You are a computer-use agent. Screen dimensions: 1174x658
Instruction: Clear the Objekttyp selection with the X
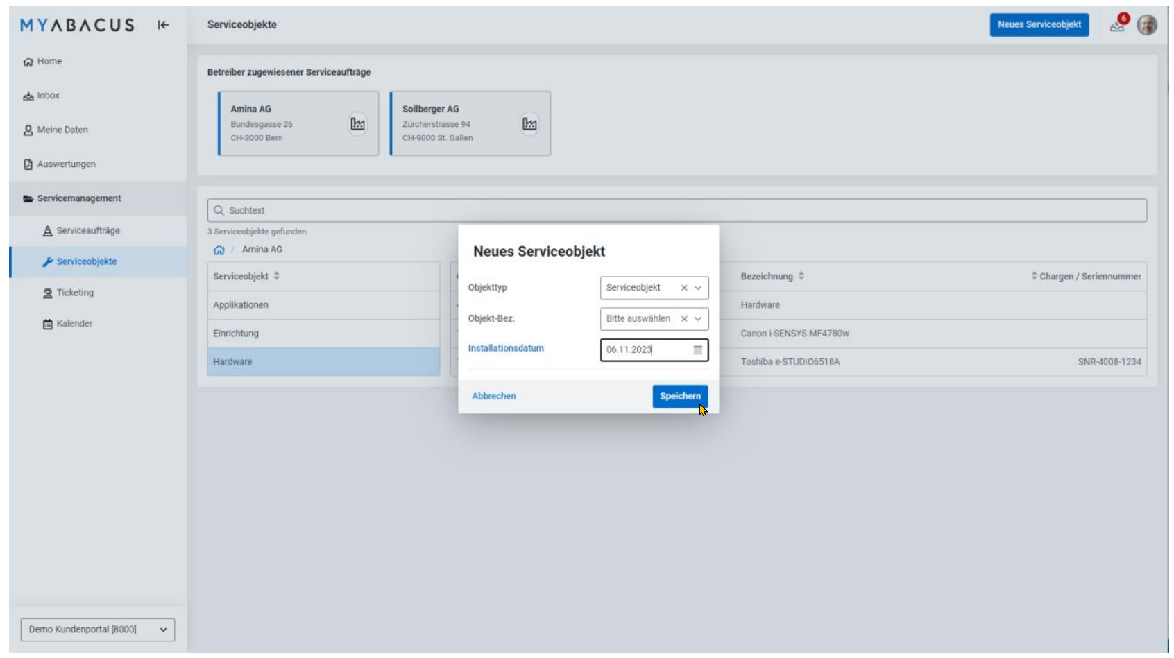coord(684,288)
